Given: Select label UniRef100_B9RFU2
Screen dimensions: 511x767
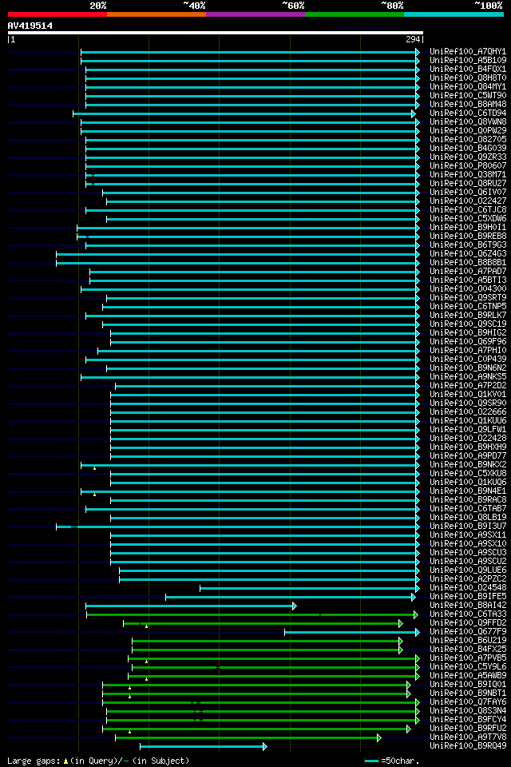Looking at the screenshot, I should point(468,729).
